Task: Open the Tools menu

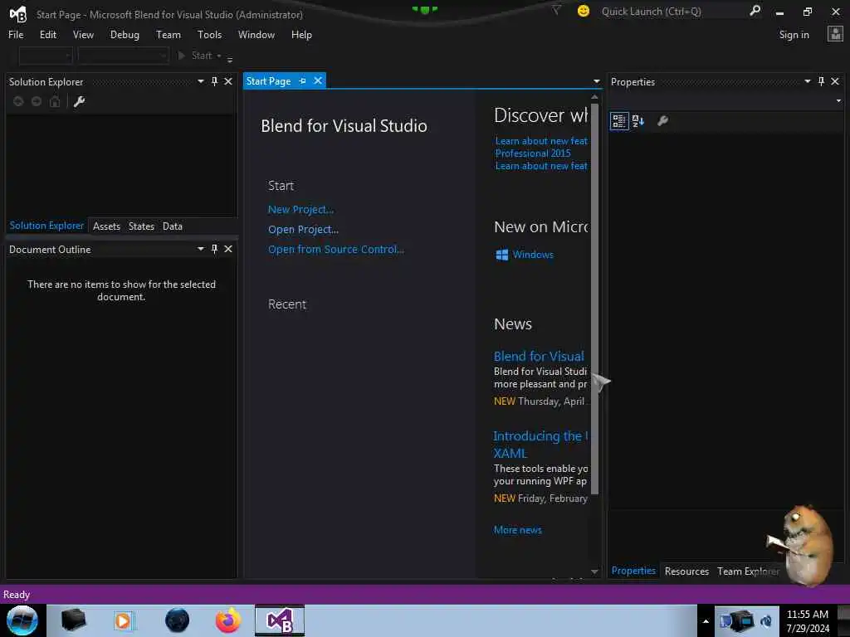Action: (210, 35)
